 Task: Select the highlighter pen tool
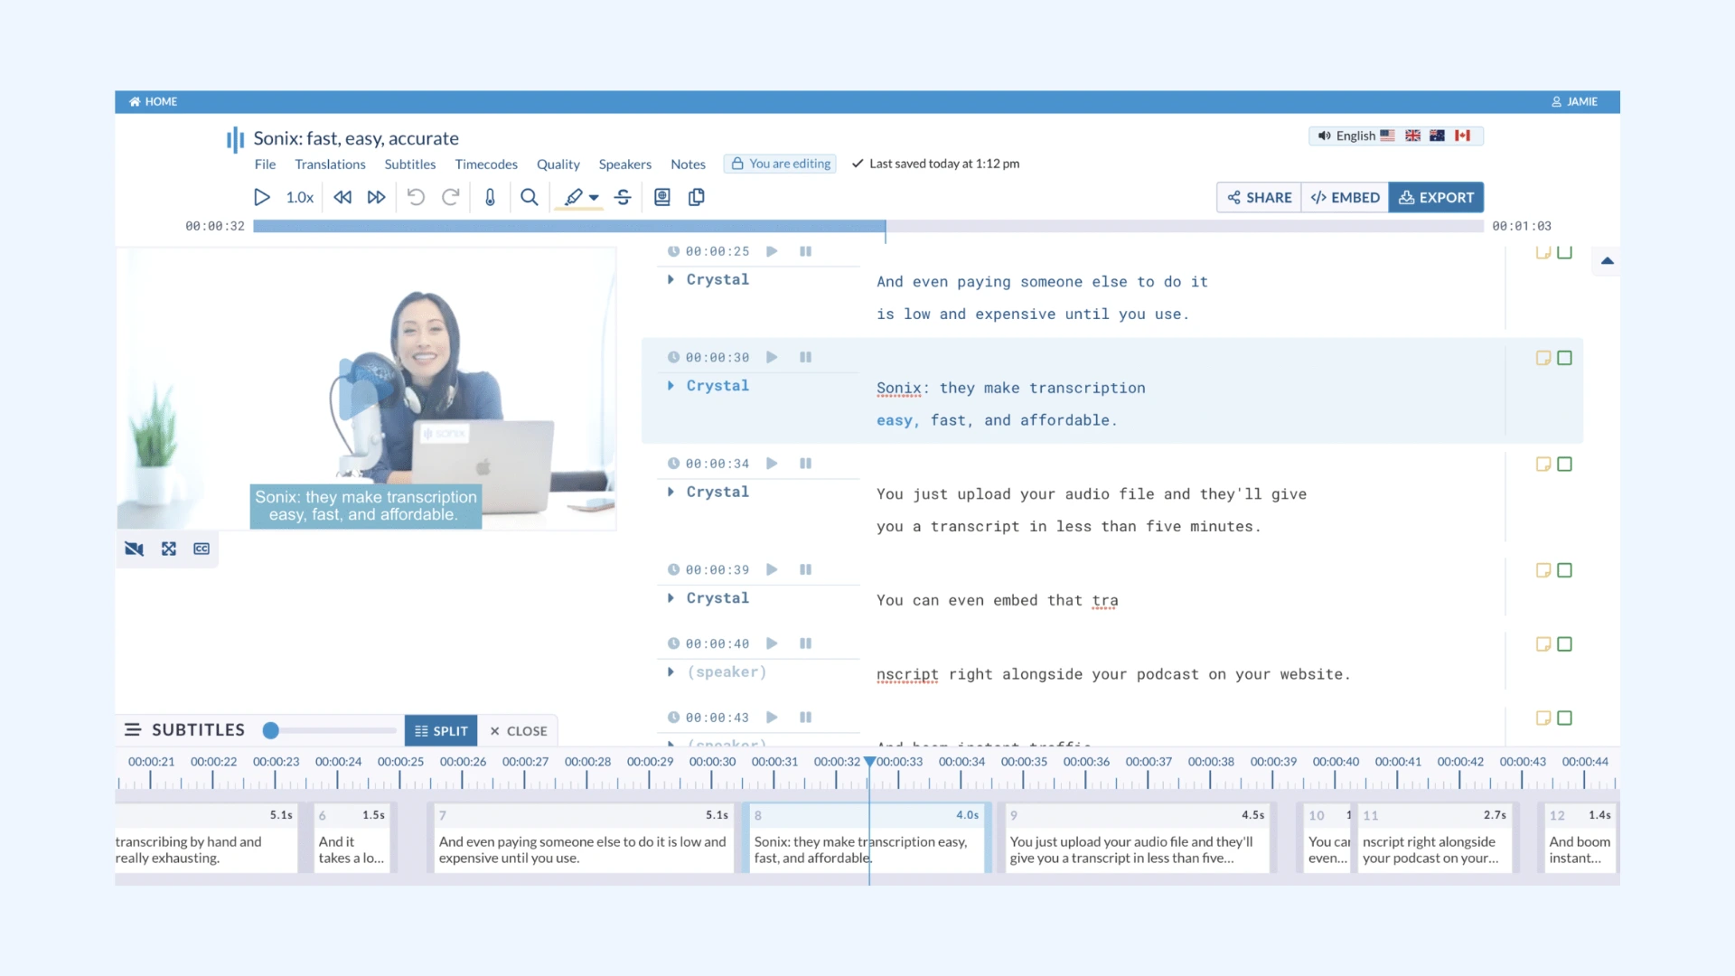(x=574, y=197)
